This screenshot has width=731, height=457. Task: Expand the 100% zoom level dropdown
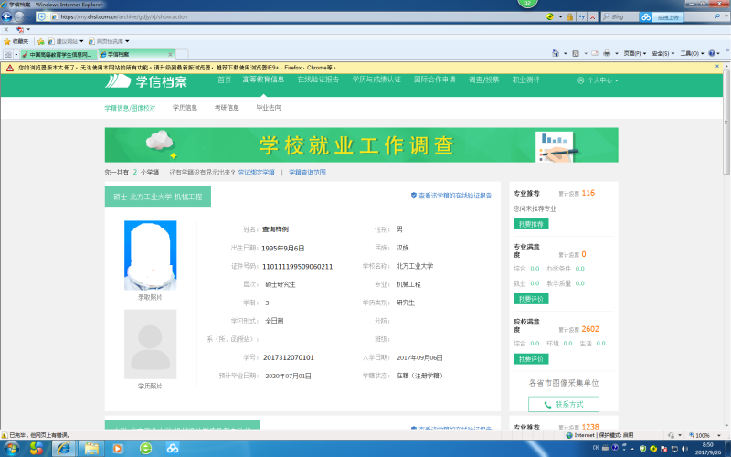point(721,435)
